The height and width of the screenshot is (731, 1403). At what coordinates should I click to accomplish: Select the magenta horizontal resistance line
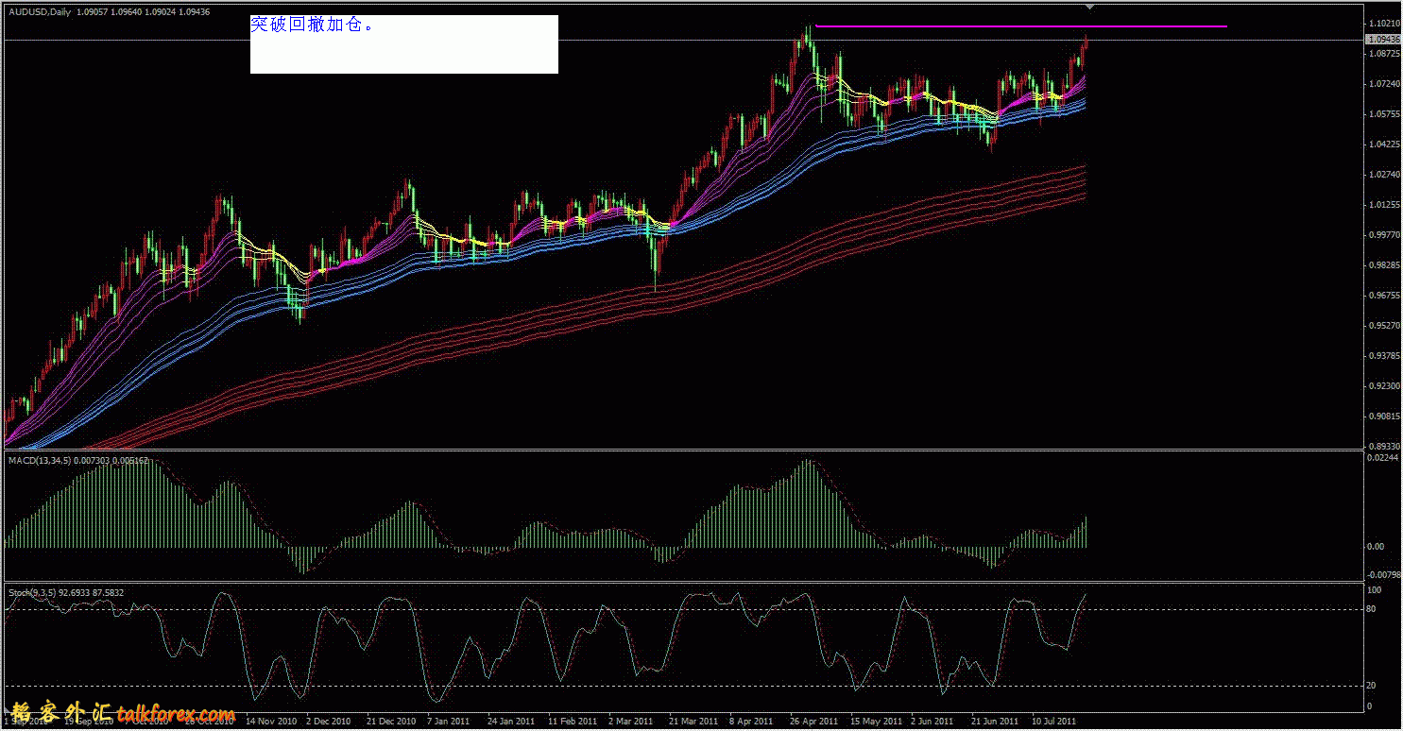1021,26
